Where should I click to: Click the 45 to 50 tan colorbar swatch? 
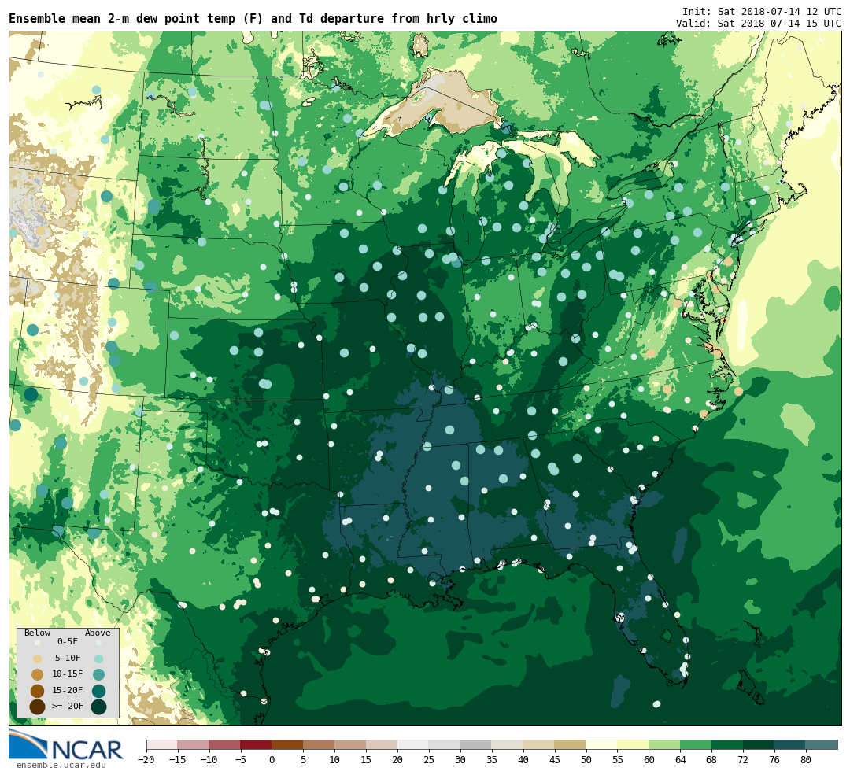coord(571,745)
